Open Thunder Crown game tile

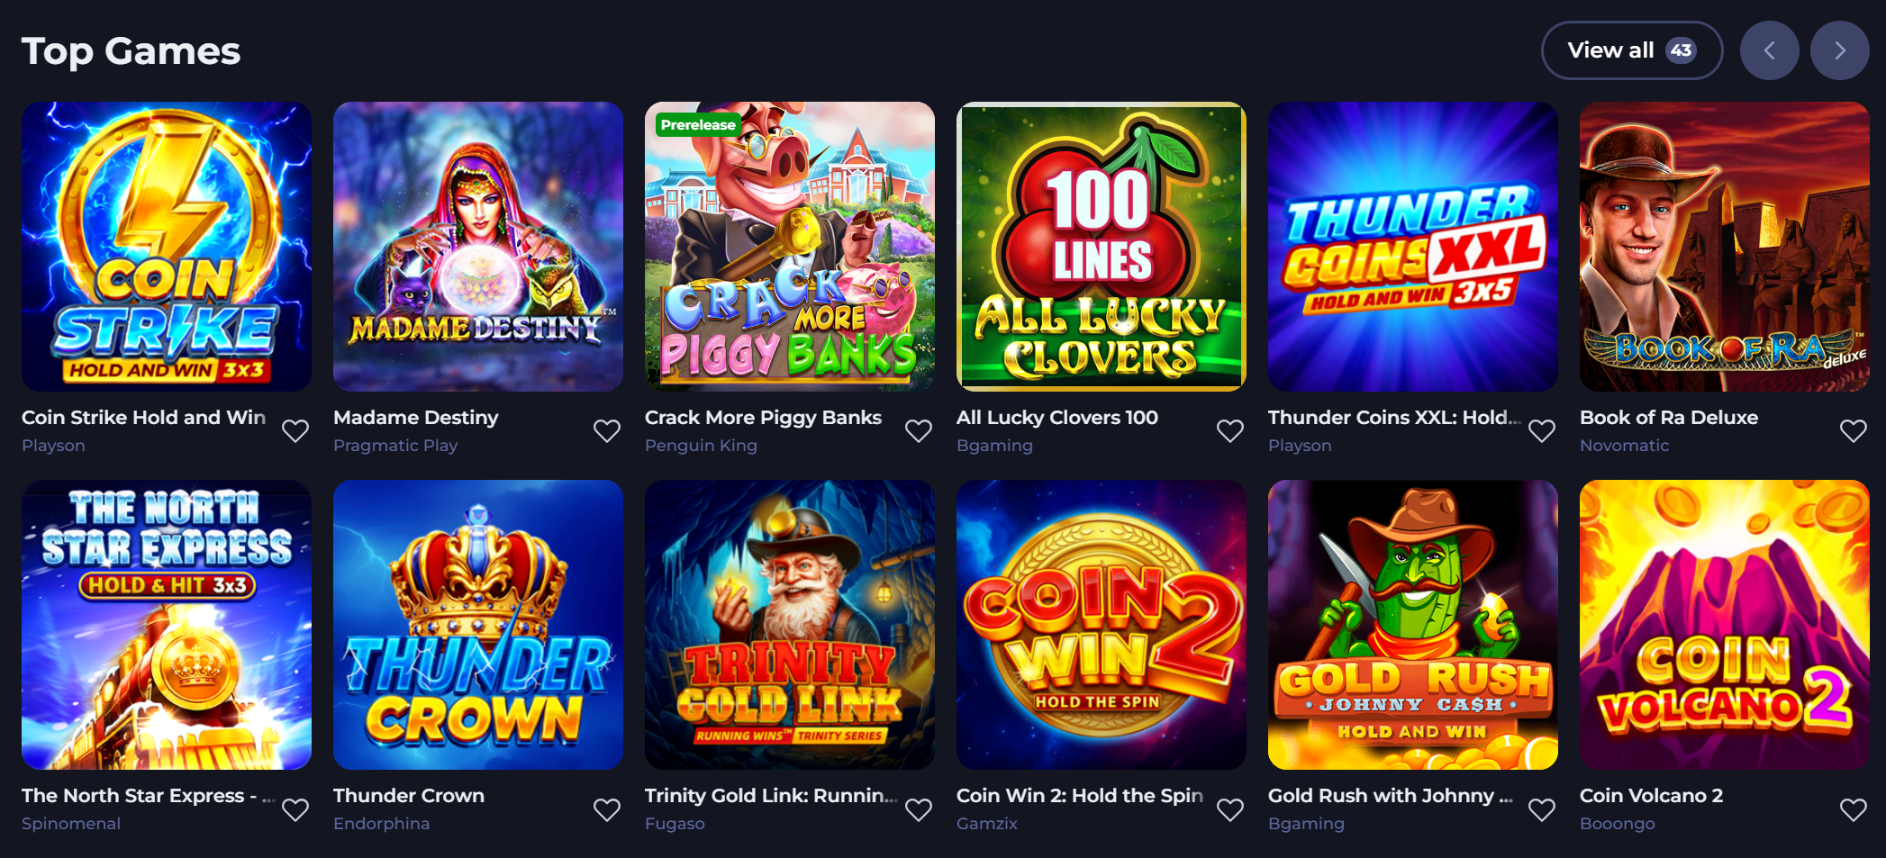478,625
